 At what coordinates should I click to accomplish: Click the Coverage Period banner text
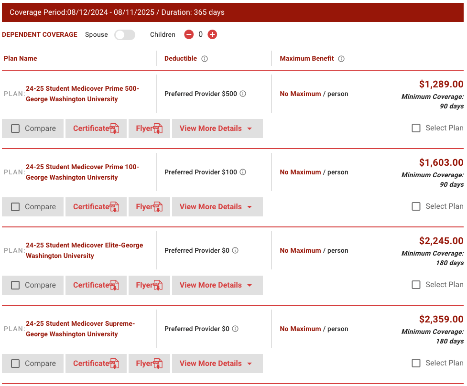click(117, 12)
